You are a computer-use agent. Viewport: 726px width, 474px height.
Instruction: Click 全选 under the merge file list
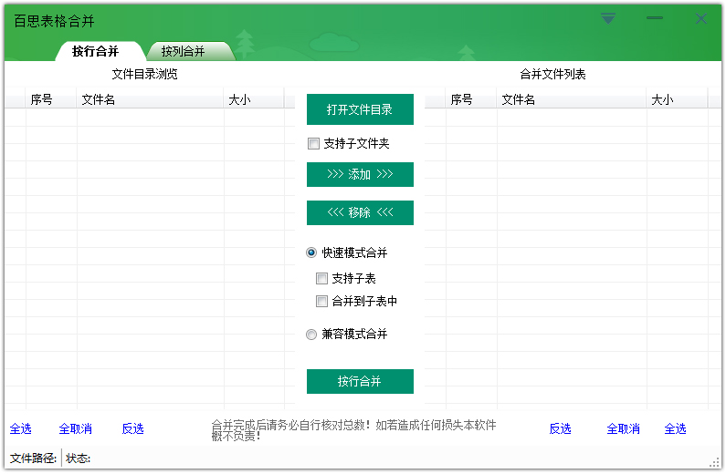(x=675, y=428)
